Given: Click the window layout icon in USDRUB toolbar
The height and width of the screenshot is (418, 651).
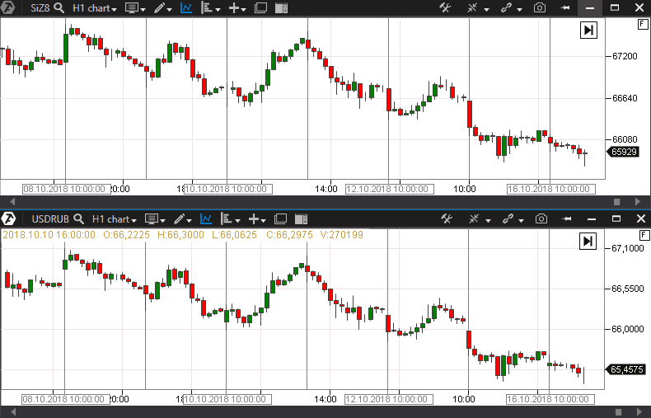Looking at the screenshot, I should [x=280, y=219].
